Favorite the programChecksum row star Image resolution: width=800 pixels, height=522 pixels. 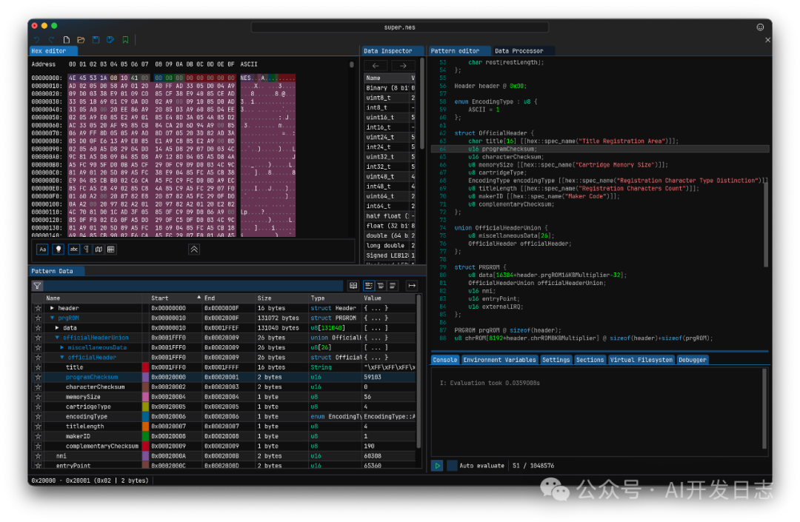(x=38, y=377)
